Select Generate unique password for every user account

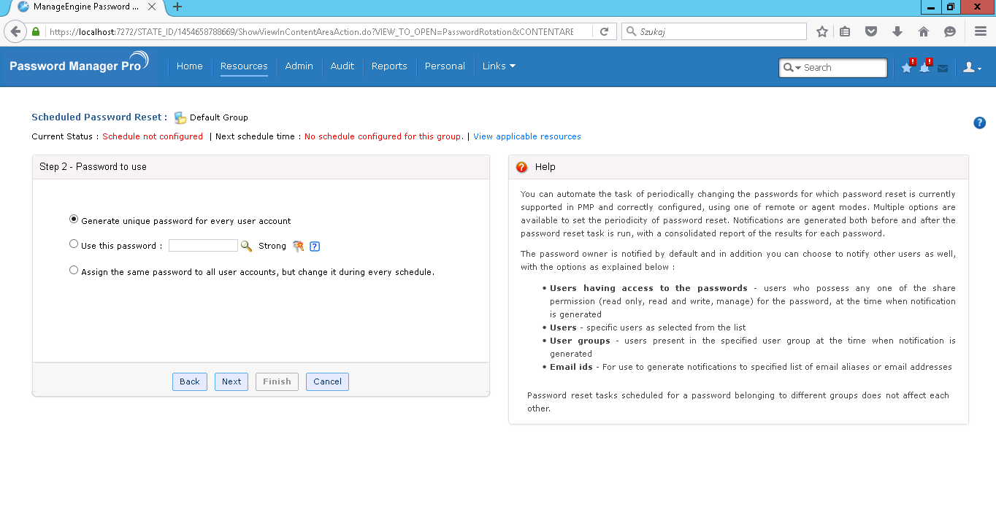tap(74, 220)
